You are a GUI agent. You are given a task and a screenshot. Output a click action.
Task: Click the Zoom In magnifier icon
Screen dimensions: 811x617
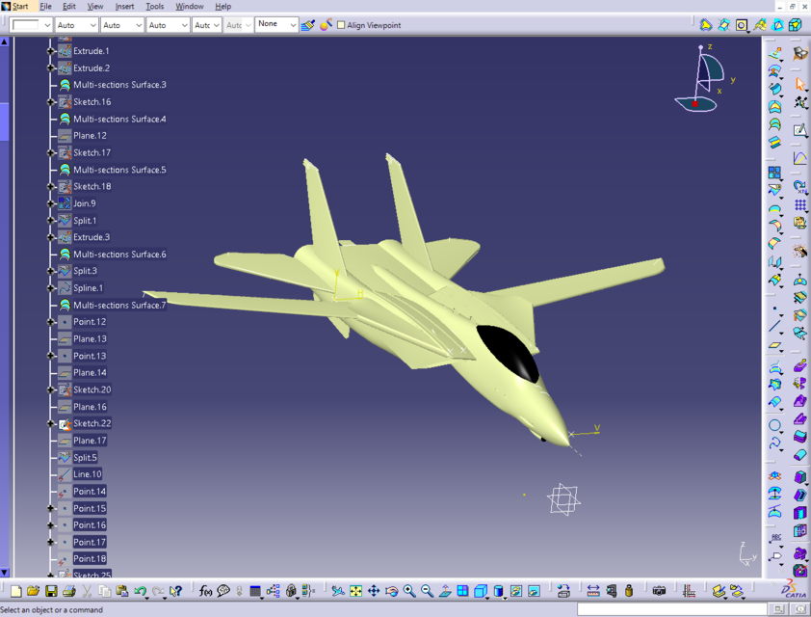(x=408, y=589)
